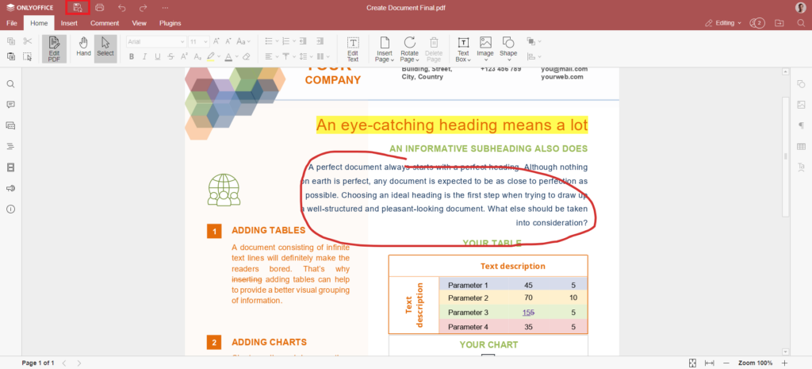Insert a Text Box

[x=463, y=49]
